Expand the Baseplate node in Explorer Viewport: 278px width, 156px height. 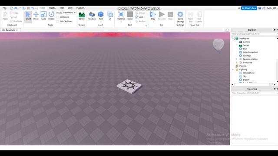[x=236, y=62]
